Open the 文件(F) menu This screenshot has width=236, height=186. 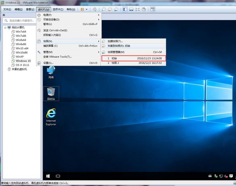point(7,9)
